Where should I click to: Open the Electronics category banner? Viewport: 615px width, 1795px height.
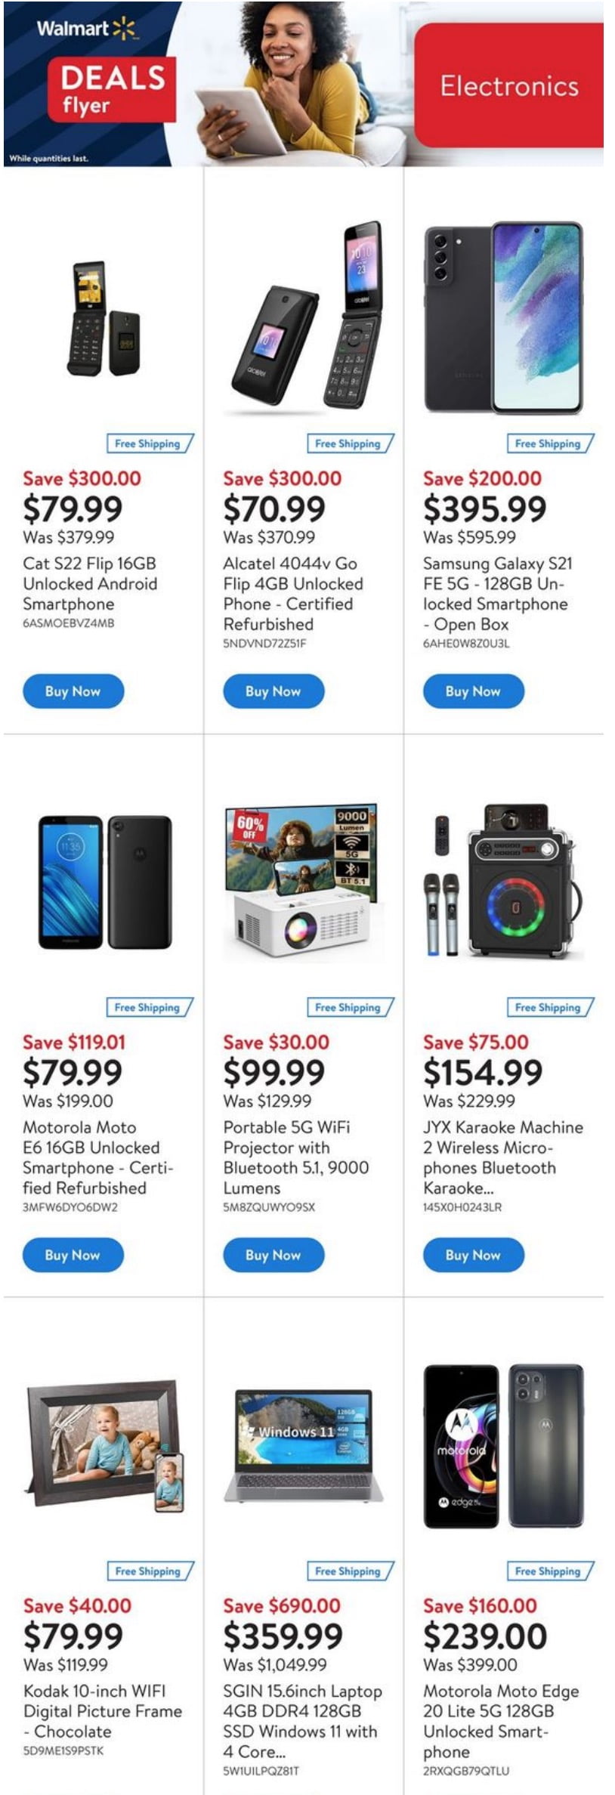point(508,86)
